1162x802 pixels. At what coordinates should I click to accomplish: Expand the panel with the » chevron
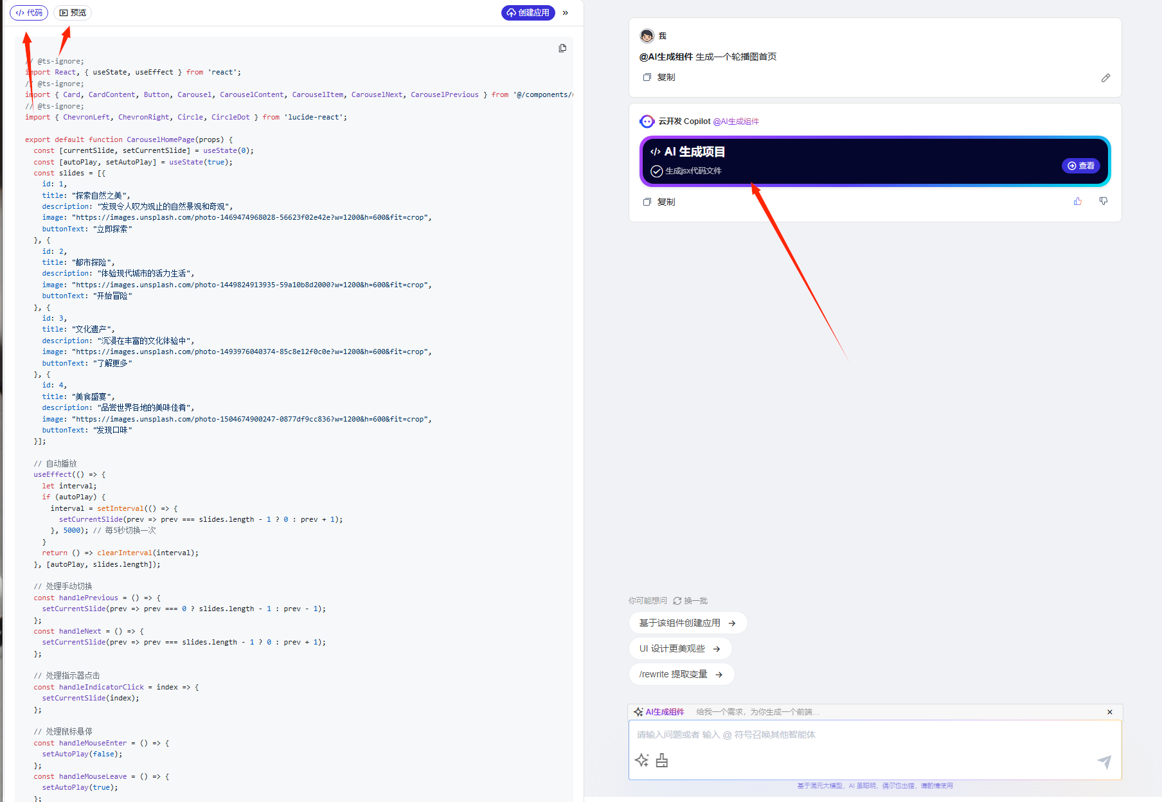(566, 13)
